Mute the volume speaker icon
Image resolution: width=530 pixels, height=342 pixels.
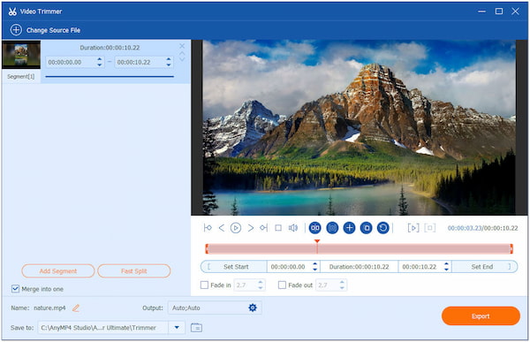tap(293, 228)
